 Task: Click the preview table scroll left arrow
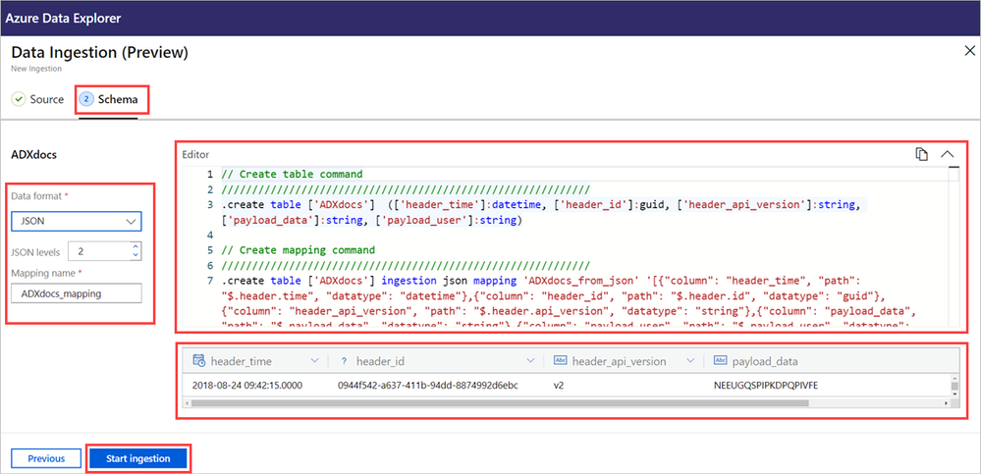(187, 403)
